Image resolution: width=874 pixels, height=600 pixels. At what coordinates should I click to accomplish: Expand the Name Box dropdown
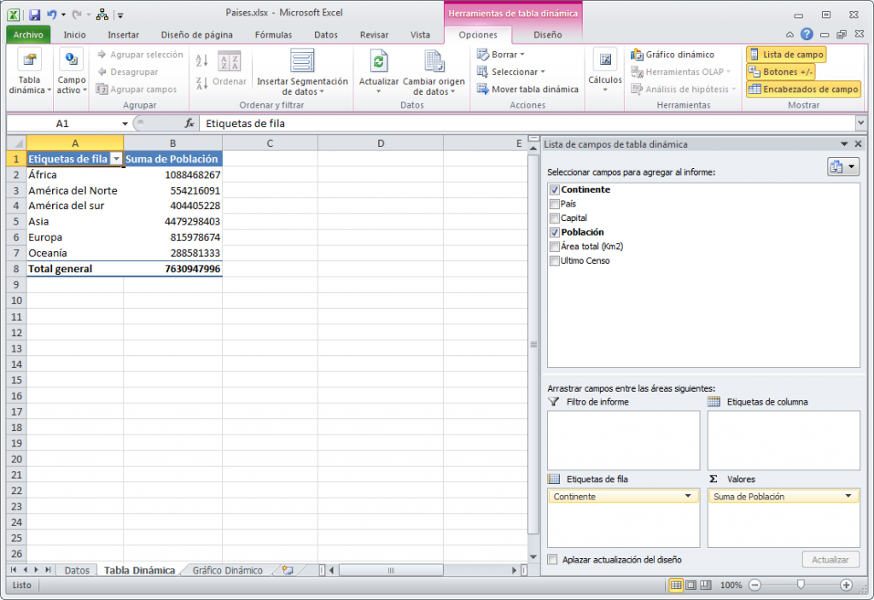point(125,123)
